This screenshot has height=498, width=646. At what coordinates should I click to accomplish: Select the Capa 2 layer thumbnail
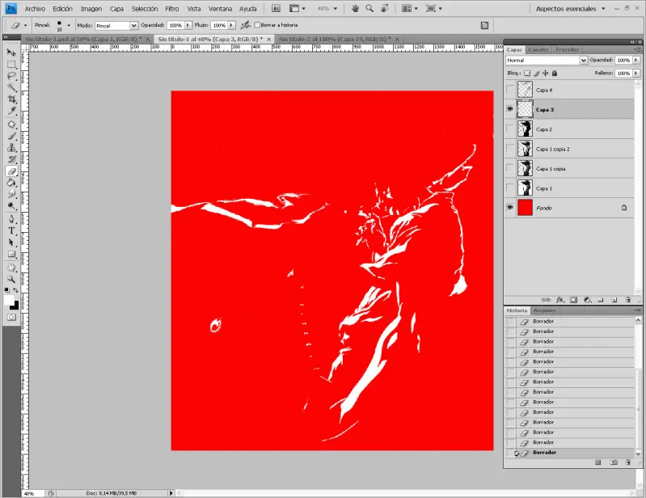(525, 129)
